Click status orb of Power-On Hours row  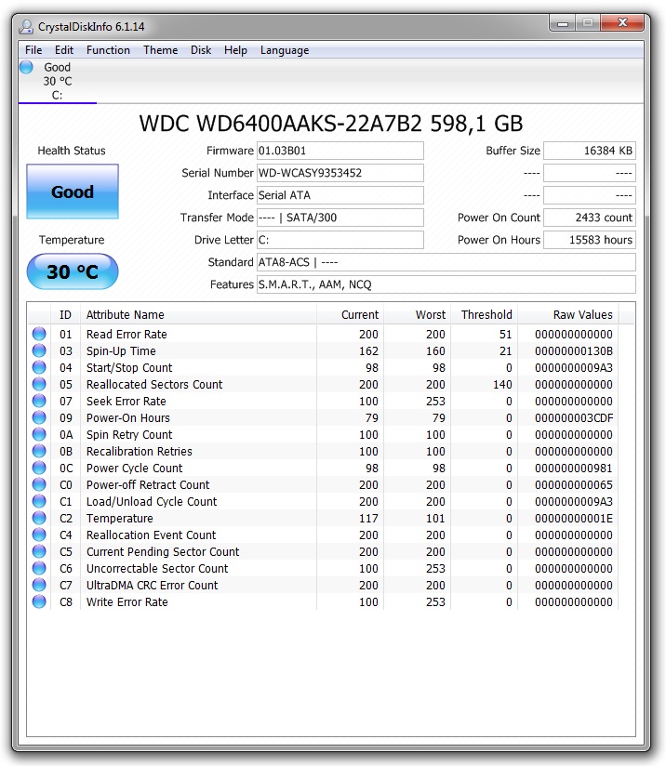[x=39, y=417]
